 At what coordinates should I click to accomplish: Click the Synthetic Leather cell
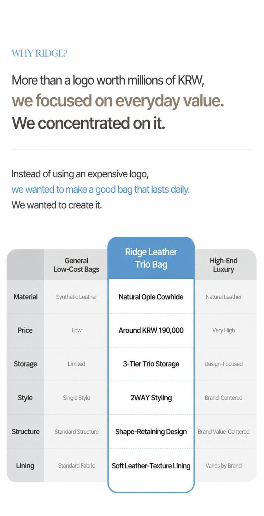[x=77, y=297]
